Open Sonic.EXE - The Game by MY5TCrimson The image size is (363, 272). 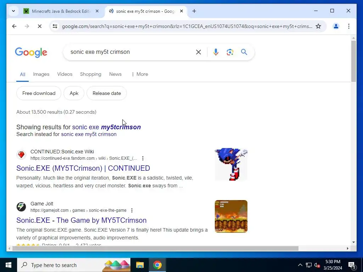(x=82, y=220)
